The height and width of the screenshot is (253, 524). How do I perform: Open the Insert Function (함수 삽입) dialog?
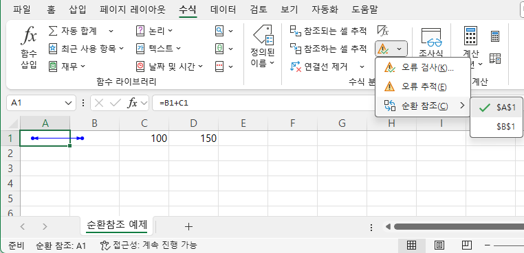[29, 49]
